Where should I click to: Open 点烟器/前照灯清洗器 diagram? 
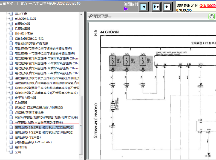pyautogui.click(x=29, y=113)
